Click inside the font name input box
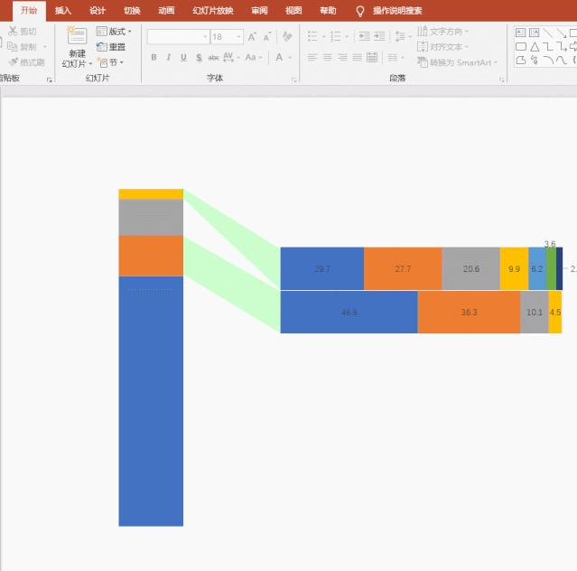Viewport: 577px width, 571px height. tap(177, 37)
